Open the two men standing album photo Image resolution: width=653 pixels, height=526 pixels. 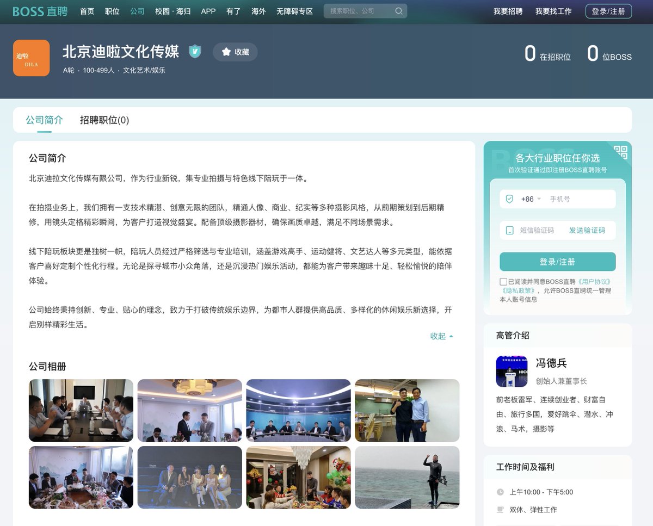pyautogui.click(x=408, y=410)
